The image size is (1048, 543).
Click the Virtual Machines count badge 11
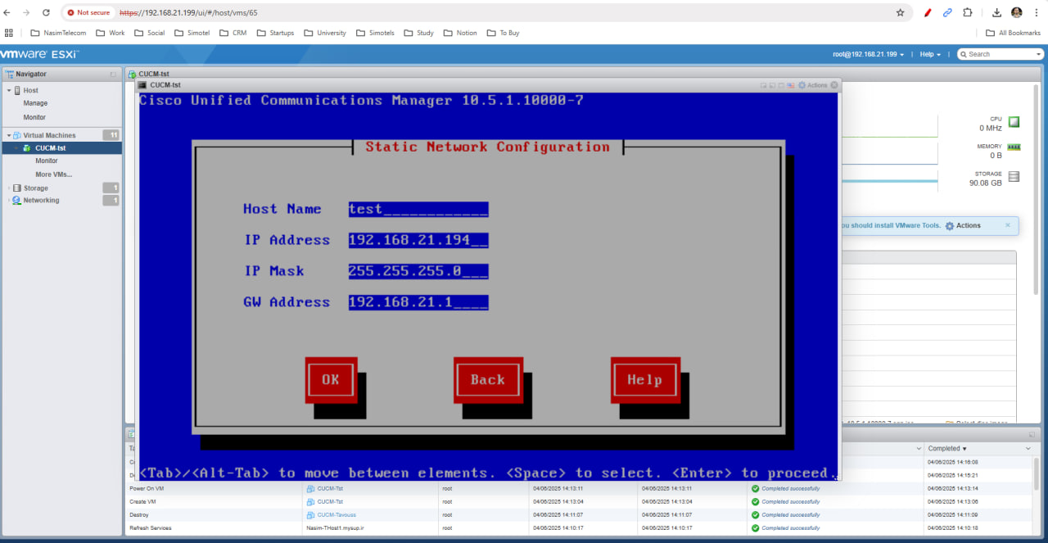click(111, 135)
